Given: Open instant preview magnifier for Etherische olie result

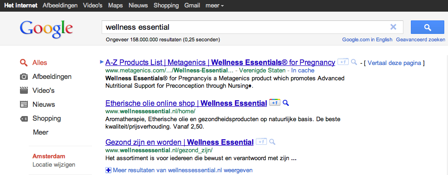Looking at the screenshot, I should click(x=286, y=103).
